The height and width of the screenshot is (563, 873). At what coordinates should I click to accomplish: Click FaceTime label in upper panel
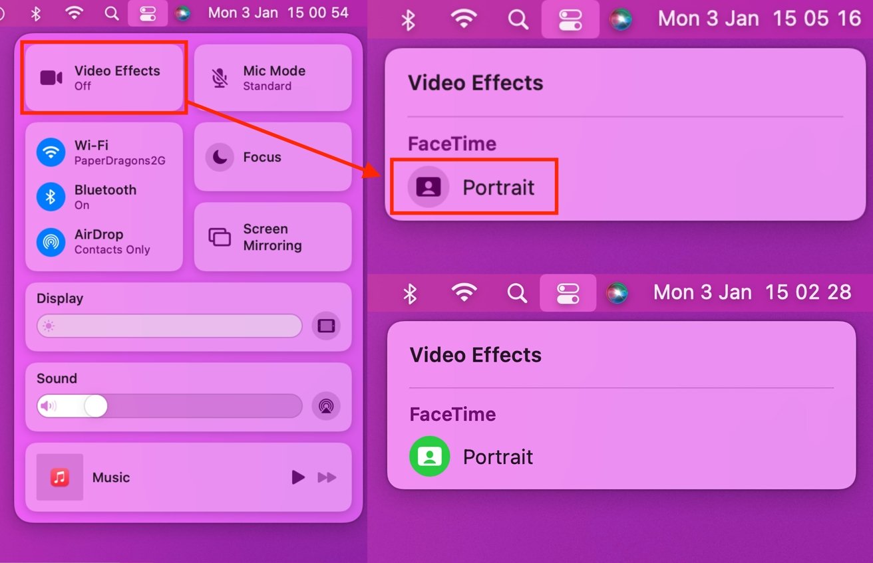452,144
